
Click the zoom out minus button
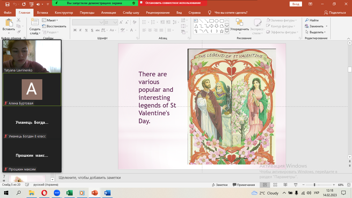303,185
